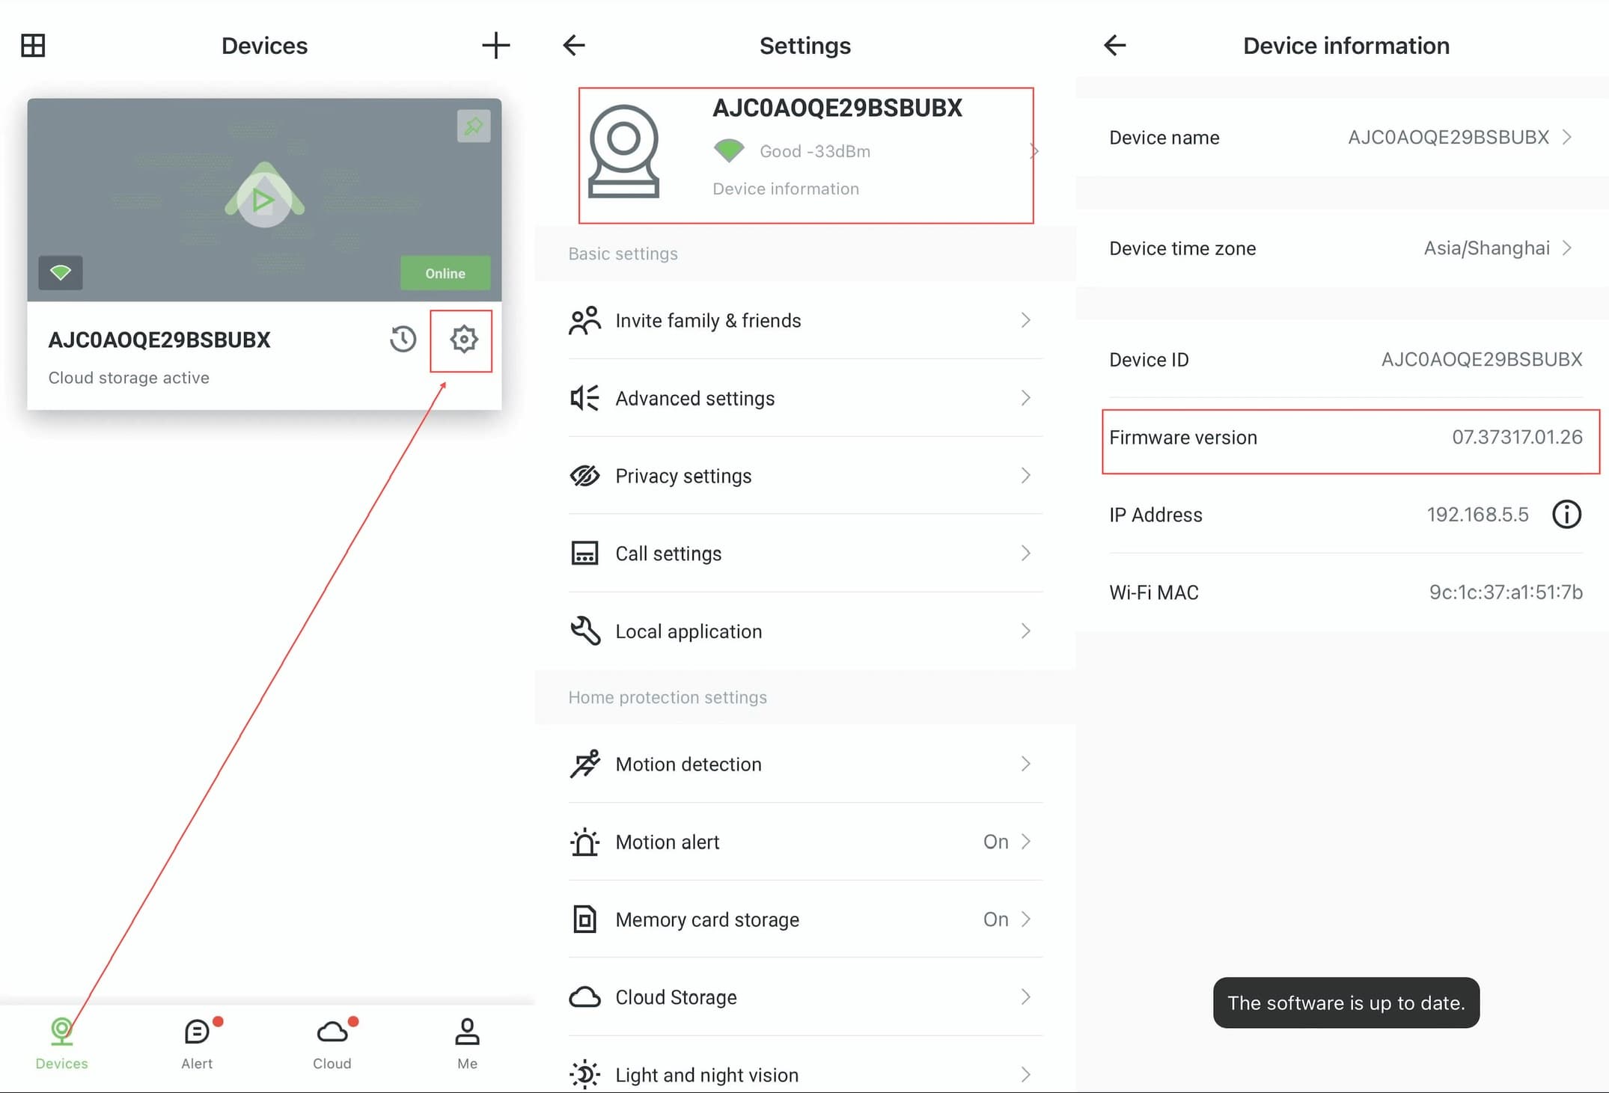
Task: Open Invite family & friends
Action: tap(806, 320)
